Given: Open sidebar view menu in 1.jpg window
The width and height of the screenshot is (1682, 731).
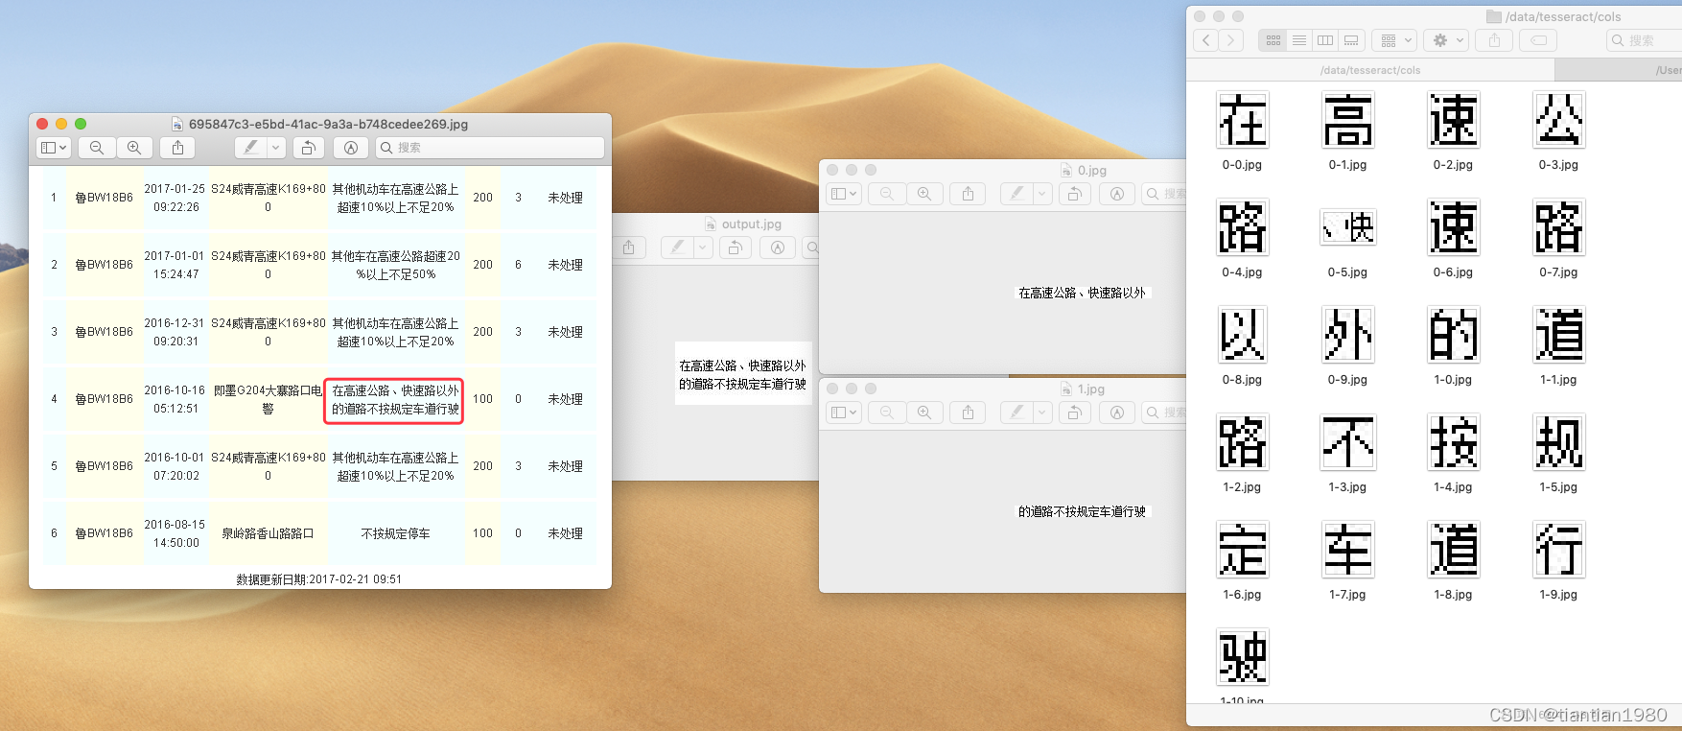Looking at the screenshot, I should point(843,413).
